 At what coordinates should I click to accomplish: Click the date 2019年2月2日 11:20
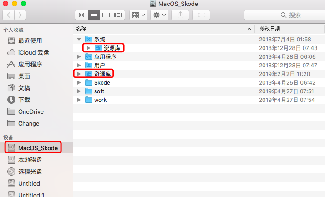tap(284, 74)
